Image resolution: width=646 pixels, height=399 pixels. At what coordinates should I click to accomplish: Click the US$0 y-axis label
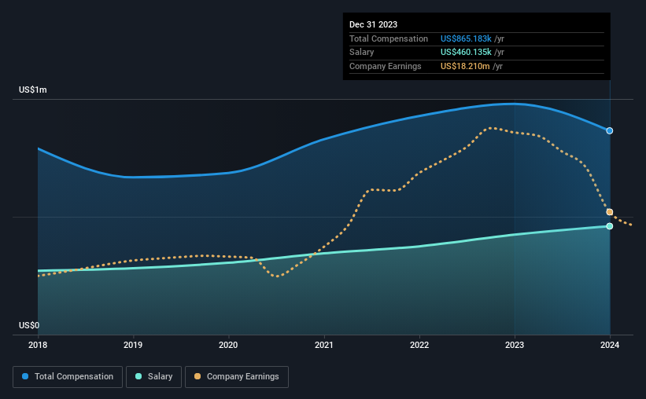[x=29, y=325]
